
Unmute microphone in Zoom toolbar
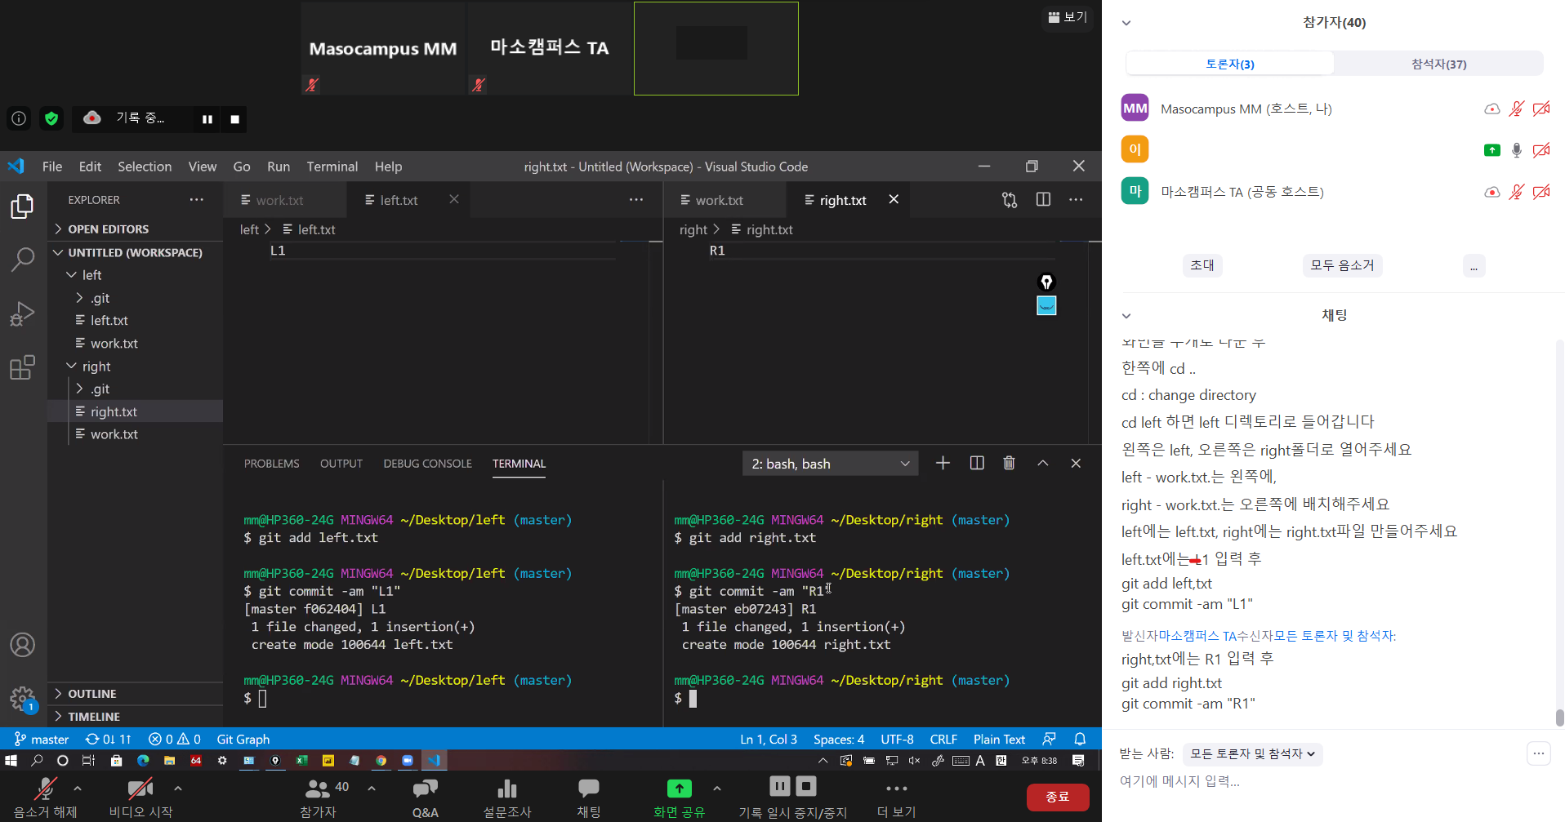click(45, 789)
